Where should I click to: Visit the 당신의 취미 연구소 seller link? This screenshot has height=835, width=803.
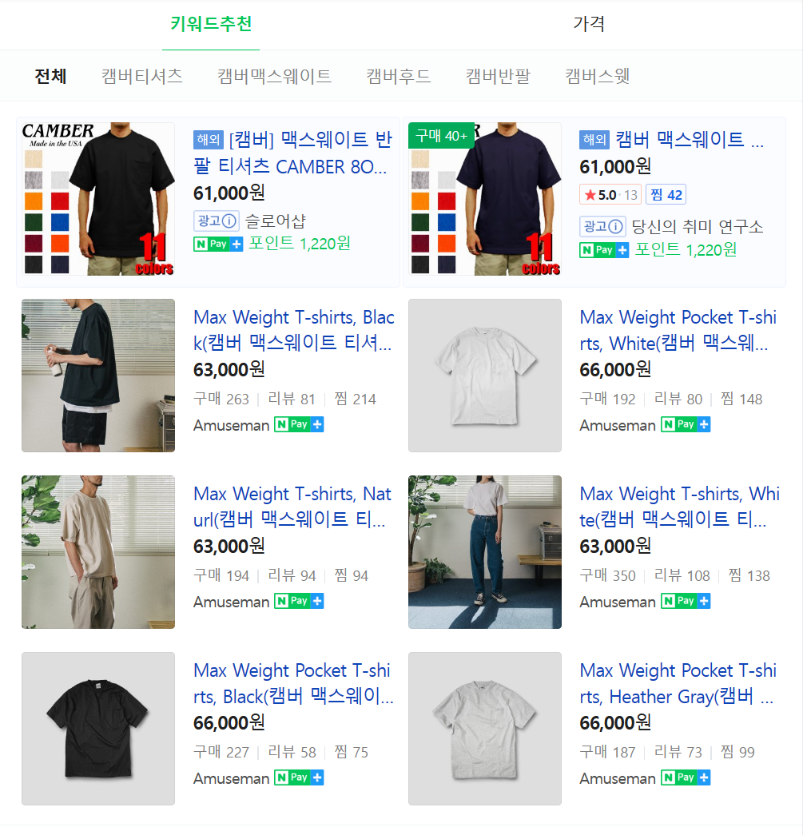tap(697, 227)
